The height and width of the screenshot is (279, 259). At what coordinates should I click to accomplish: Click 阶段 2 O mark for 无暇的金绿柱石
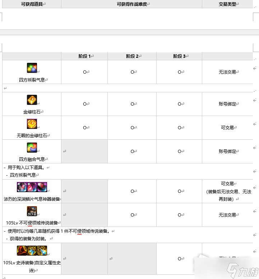coord(132,128)
